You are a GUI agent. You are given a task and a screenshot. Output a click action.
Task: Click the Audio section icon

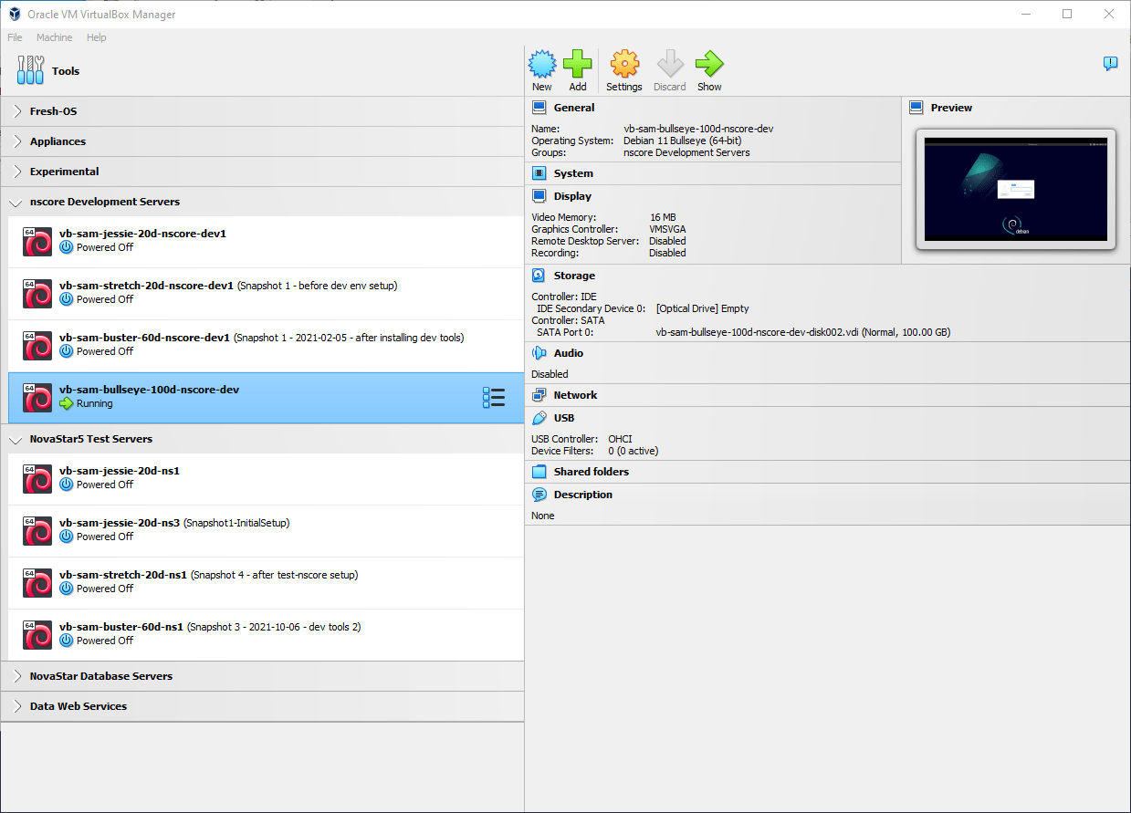pos(538,352)
